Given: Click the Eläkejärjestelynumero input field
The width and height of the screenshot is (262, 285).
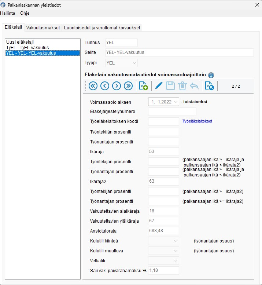Looking at the screenshot, I should [172, 112].
